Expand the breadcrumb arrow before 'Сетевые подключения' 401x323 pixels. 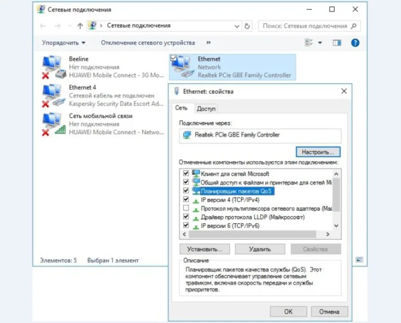(101, 26)
